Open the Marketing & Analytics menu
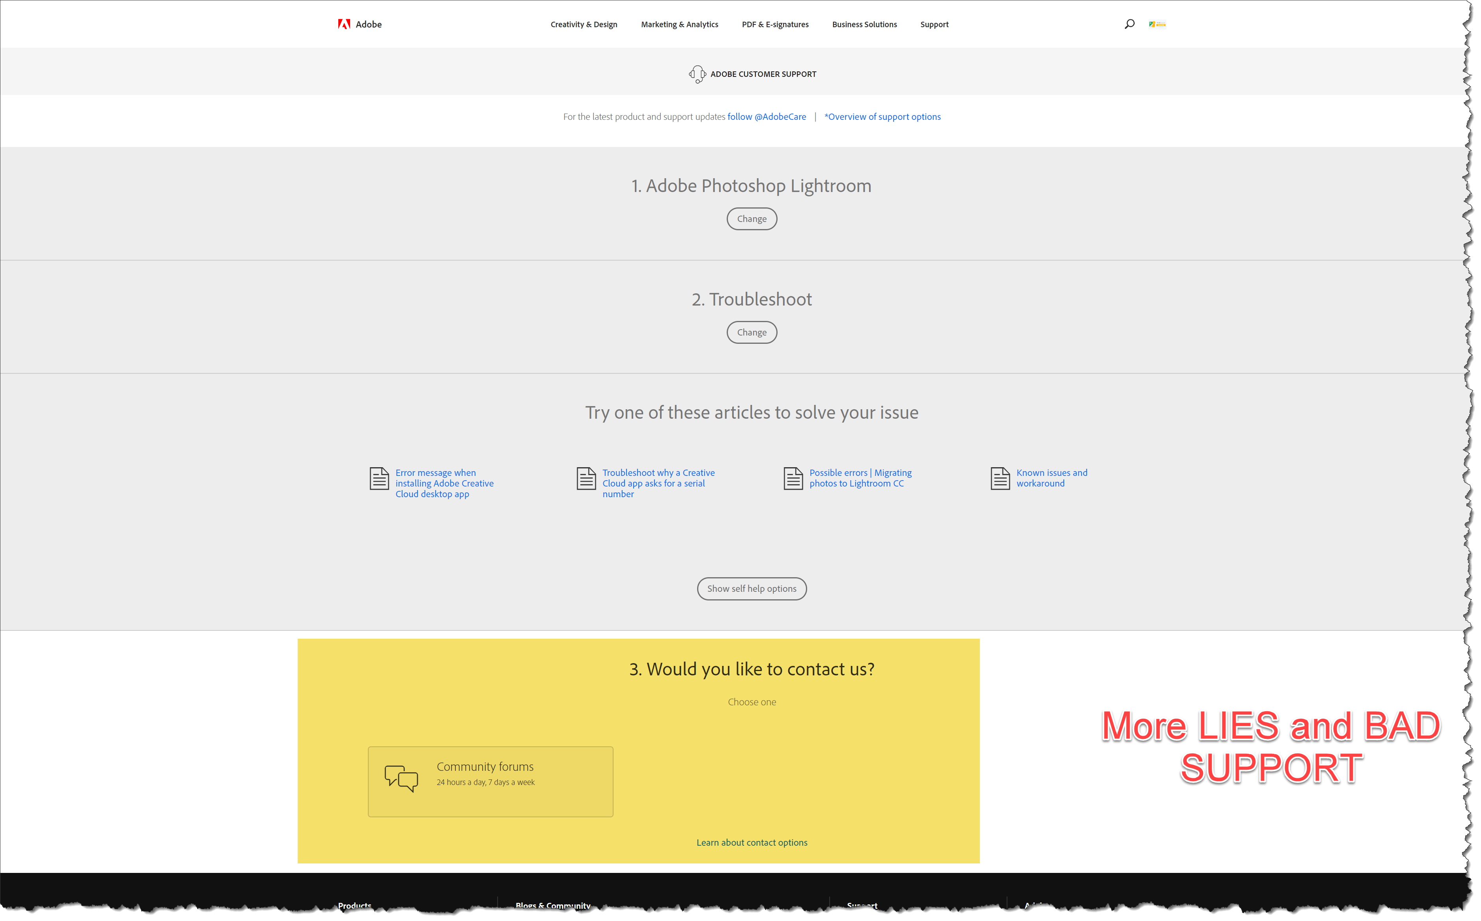The height and width of the screenshot is (921, 1481). (679, 24)
